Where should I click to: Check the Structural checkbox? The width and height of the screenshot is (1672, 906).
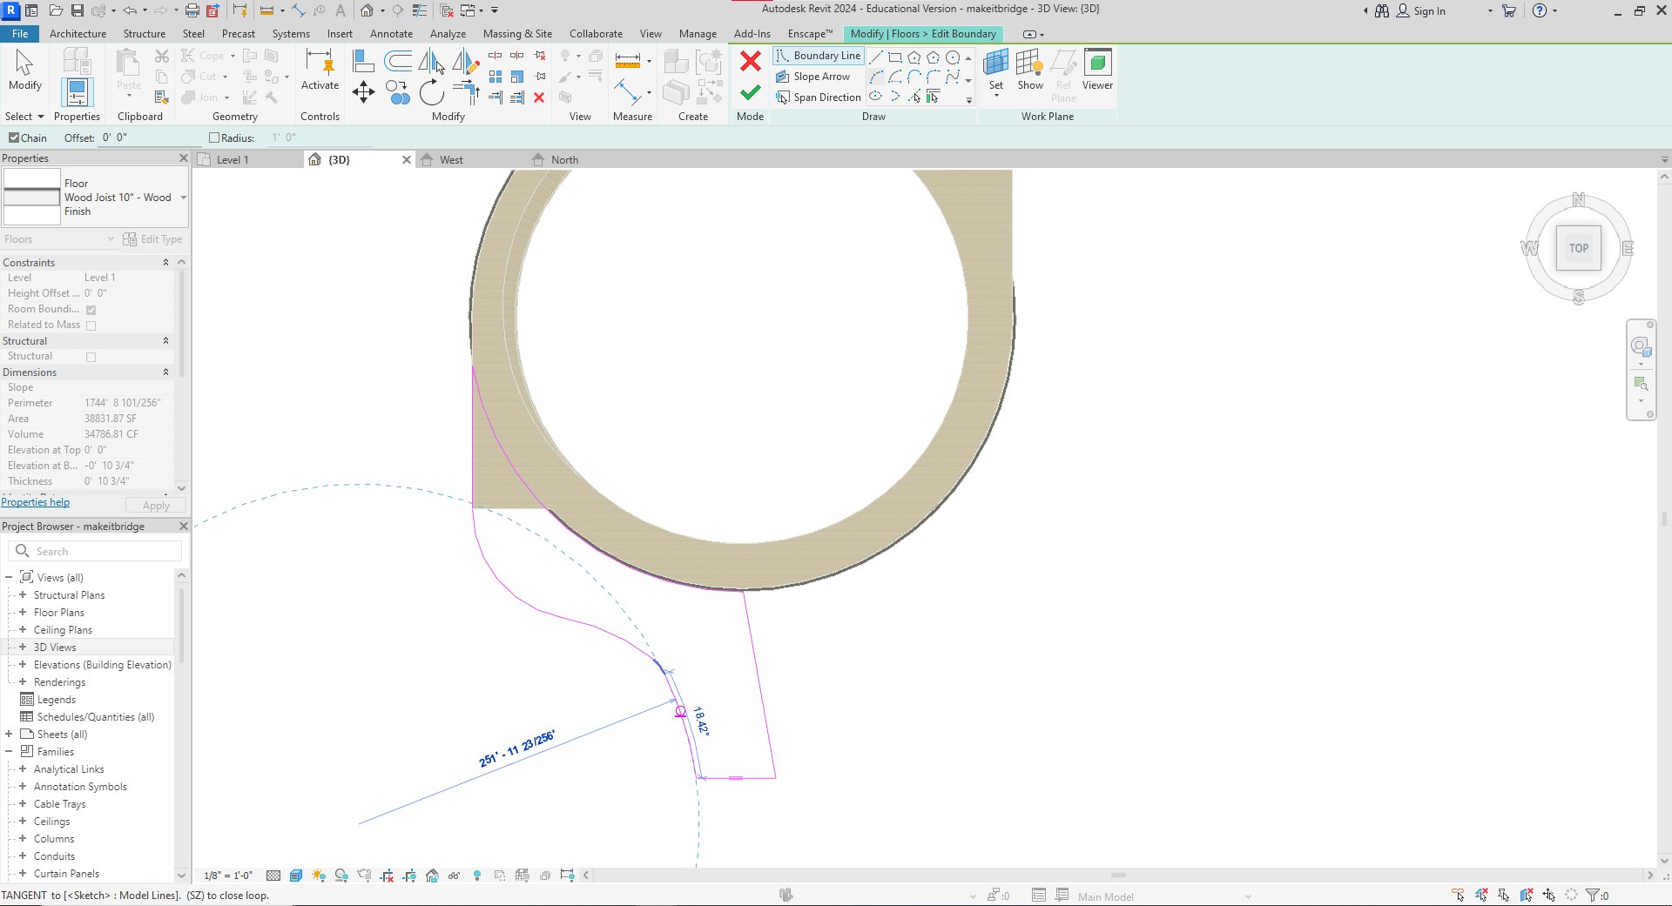pyautogui.click(x=91, y=357)
